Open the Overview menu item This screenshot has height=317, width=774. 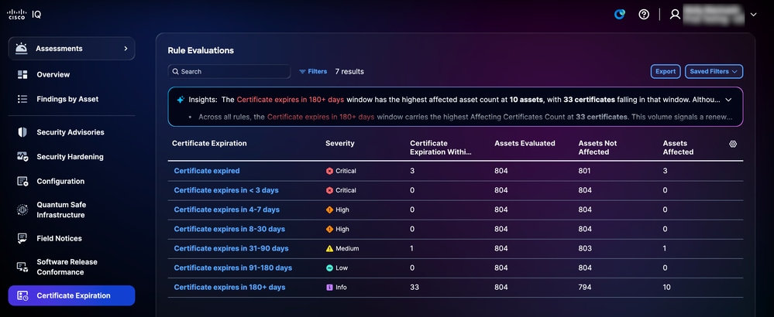(x=53, y=75)
